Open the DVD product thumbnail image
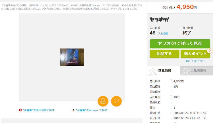This screenshot has width=213, height=123. tap(72, 57)
